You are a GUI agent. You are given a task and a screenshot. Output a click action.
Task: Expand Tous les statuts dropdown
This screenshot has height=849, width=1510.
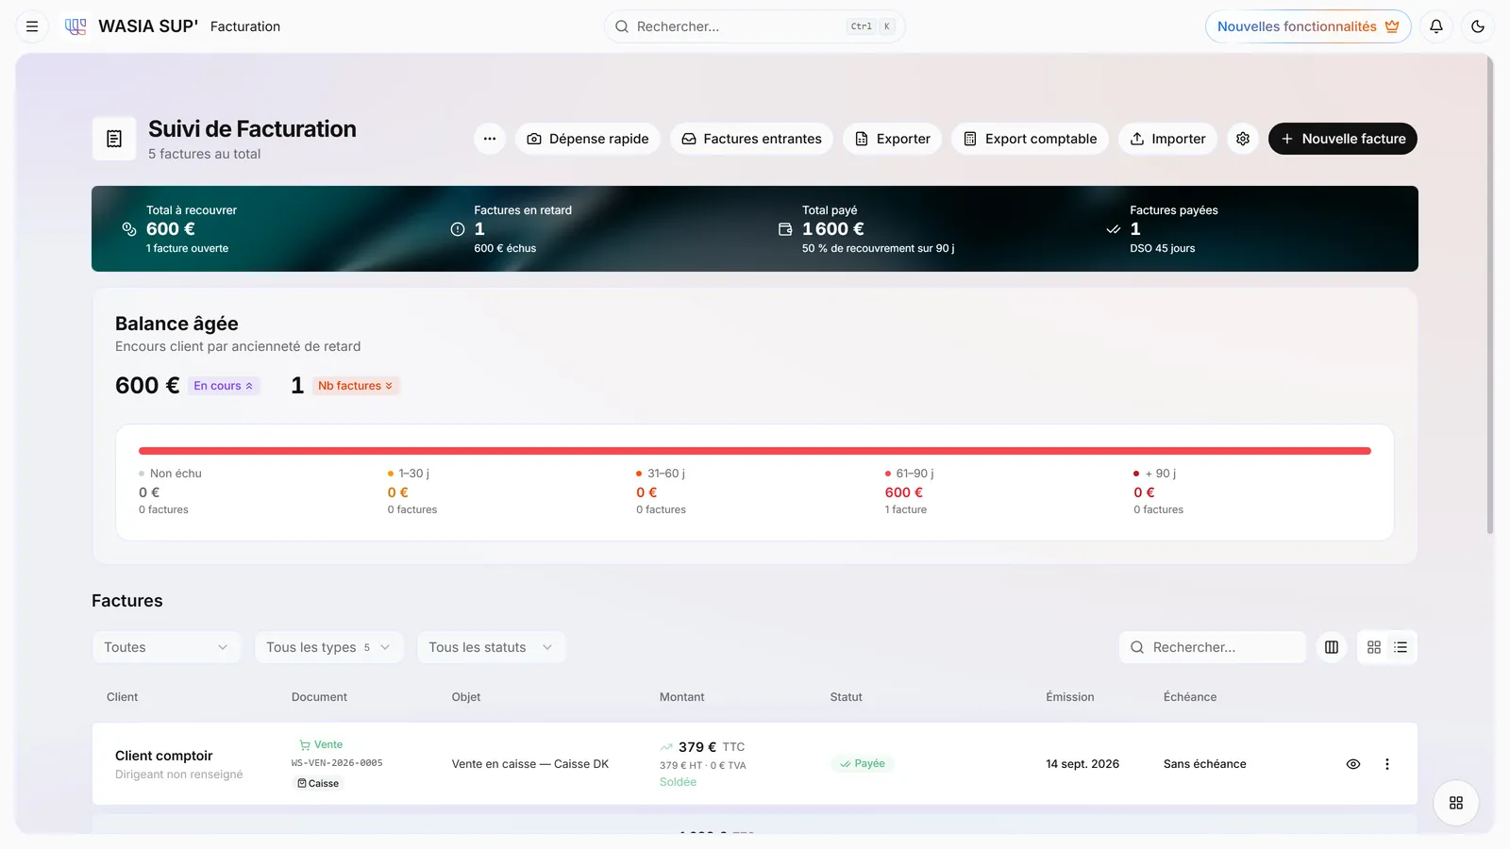(492, 647)
